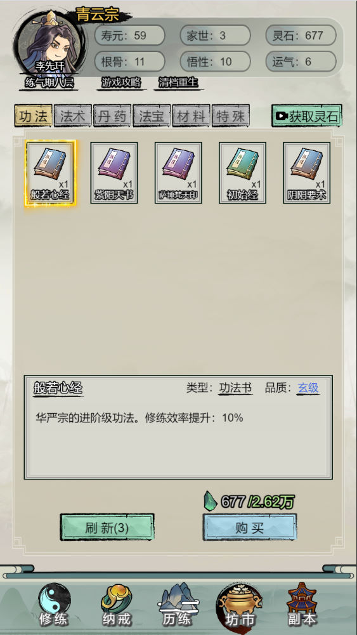Screen dimensions: 357x635
Task: Choose the green 初始经 book
Action: (x=242, y=173)
